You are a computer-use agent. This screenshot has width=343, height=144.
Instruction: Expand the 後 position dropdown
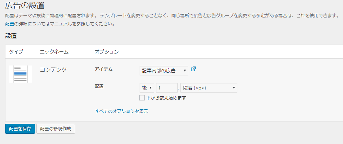(x=147, y=88)
